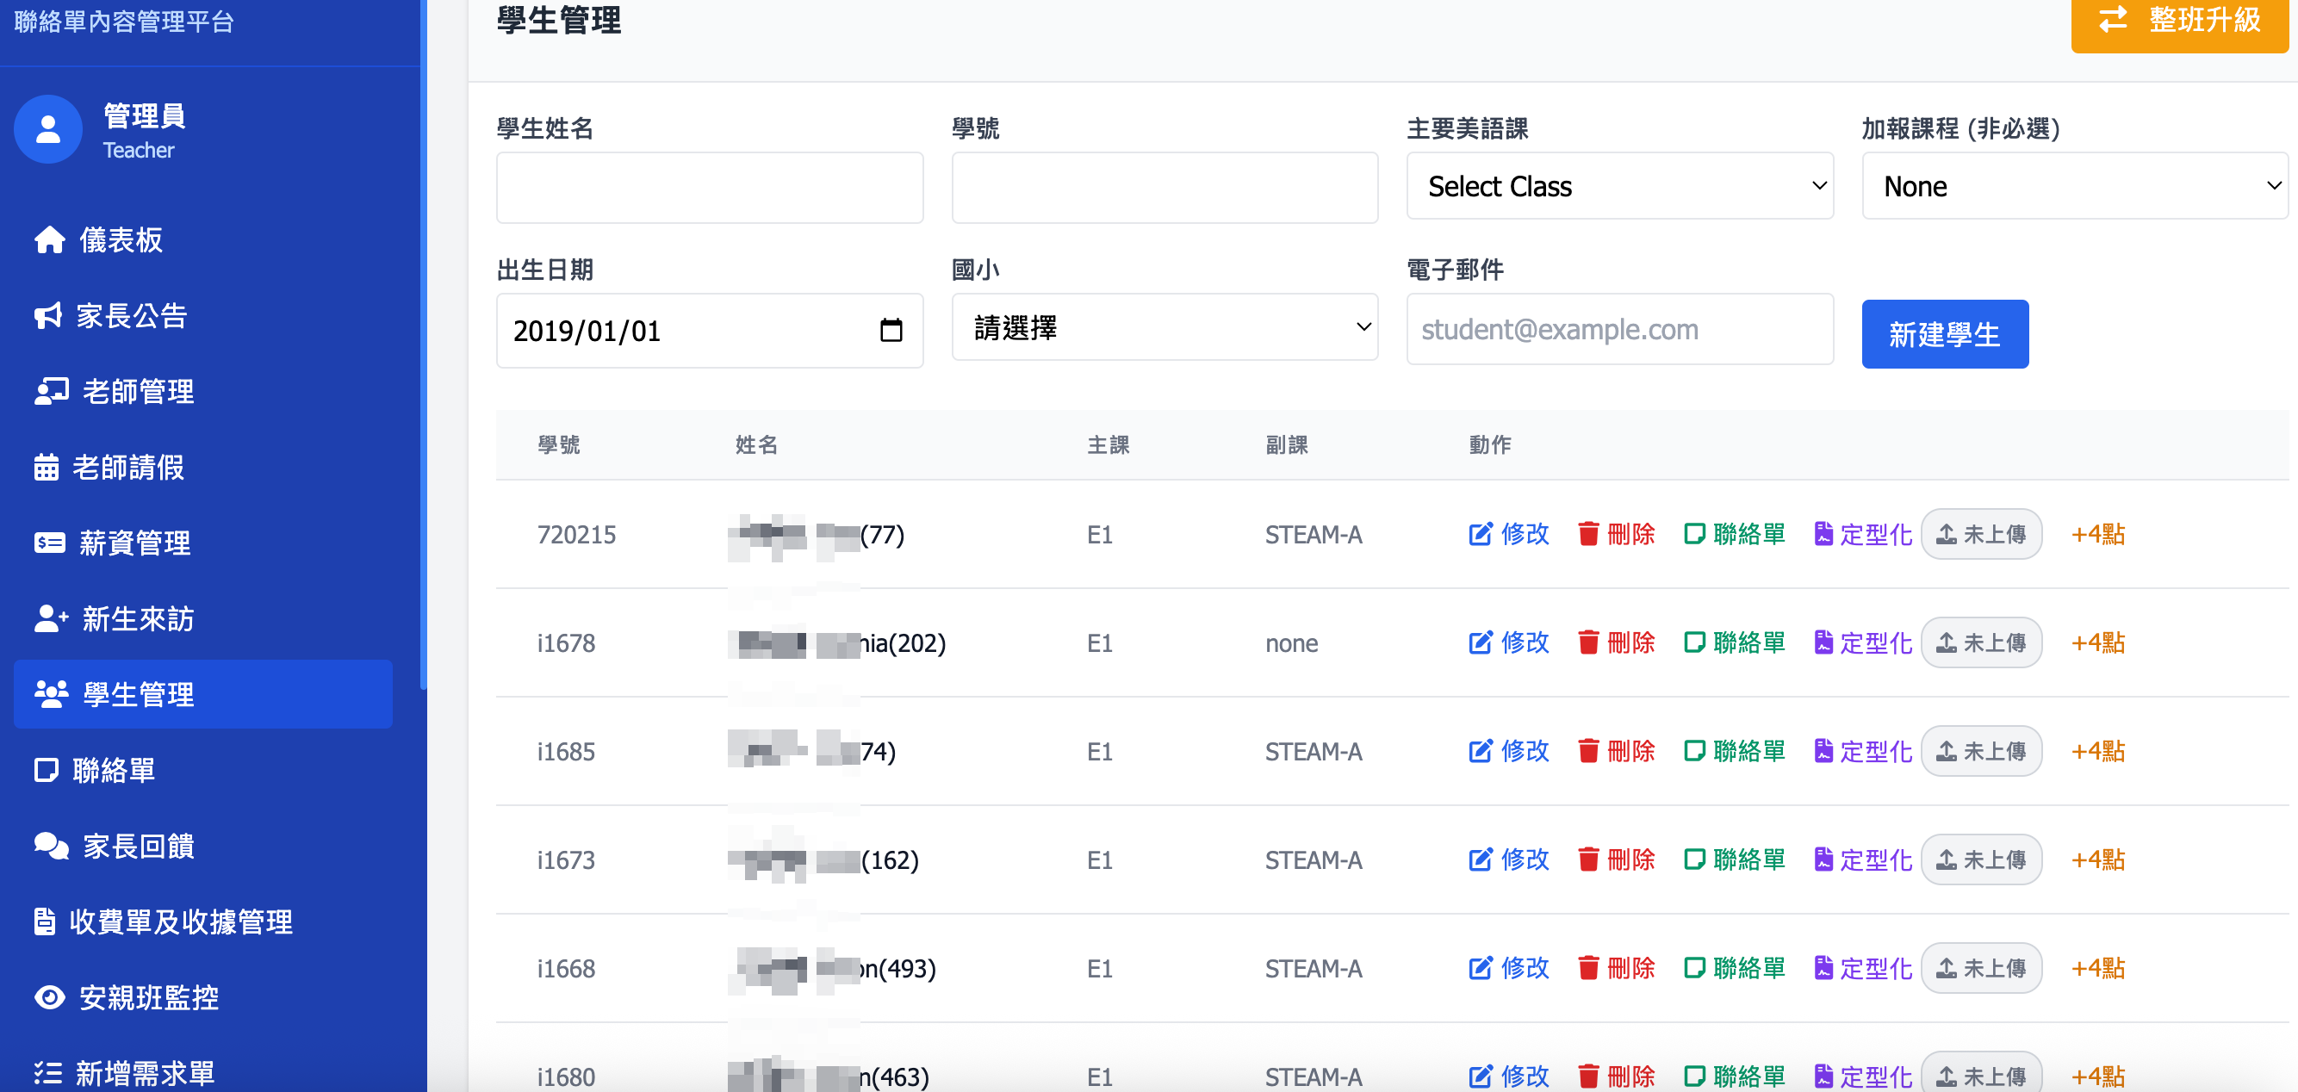
Task: Click STEAM-A cell in row i1673
Action: tap(1314, 860)
